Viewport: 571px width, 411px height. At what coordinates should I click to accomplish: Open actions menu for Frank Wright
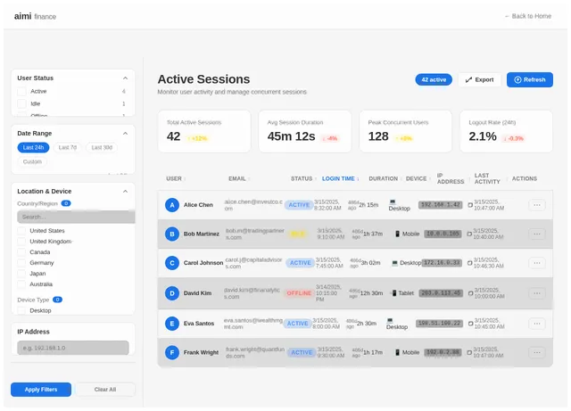click(x=537, y=352)
